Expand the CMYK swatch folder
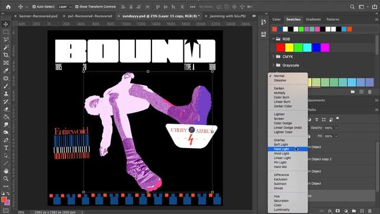This screenshot has height=214, width=380. pyautogui.click(x=273, y=56)
